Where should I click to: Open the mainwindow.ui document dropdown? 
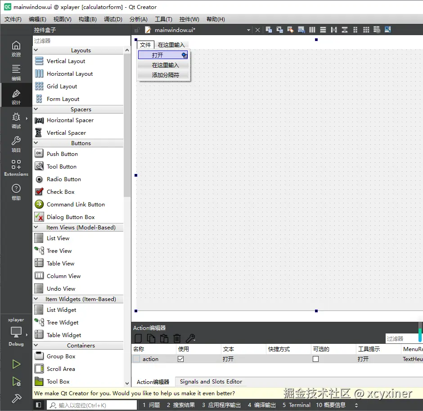pos(248,30)
